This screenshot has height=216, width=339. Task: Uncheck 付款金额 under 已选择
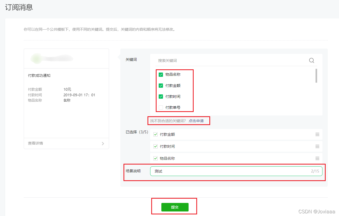click(x=155, y=134)
